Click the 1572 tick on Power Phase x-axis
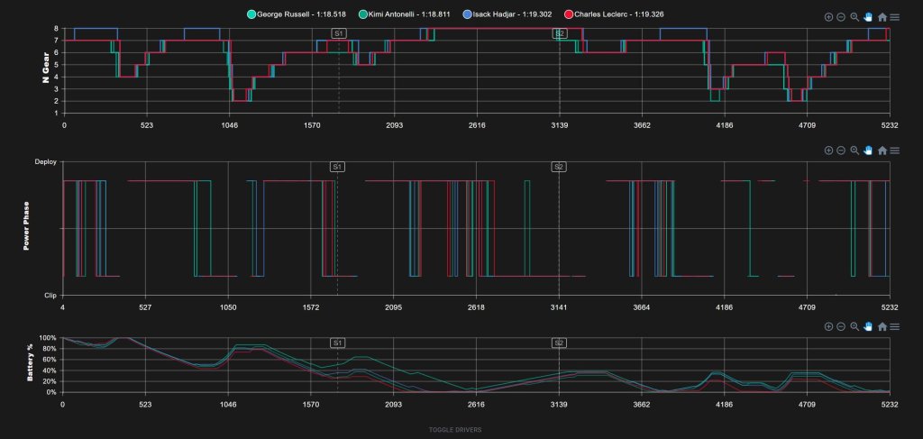The height and width of the screenshot is (439, 923). pyautogui.click(x=311, y=307)
